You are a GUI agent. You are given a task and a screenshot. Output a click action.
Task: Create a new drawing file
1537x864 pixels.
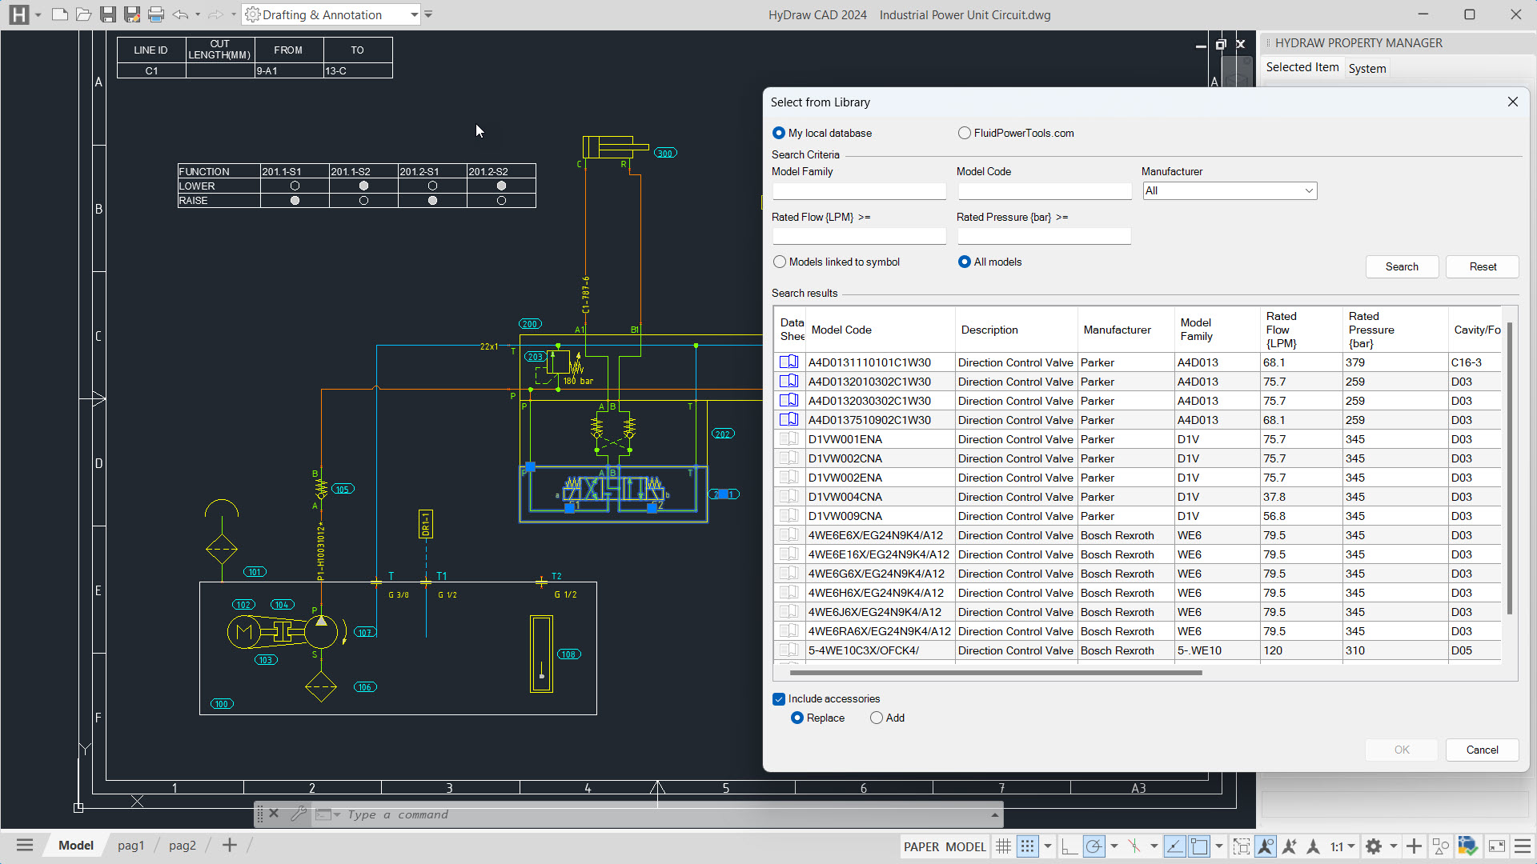(x=59, y=14)
